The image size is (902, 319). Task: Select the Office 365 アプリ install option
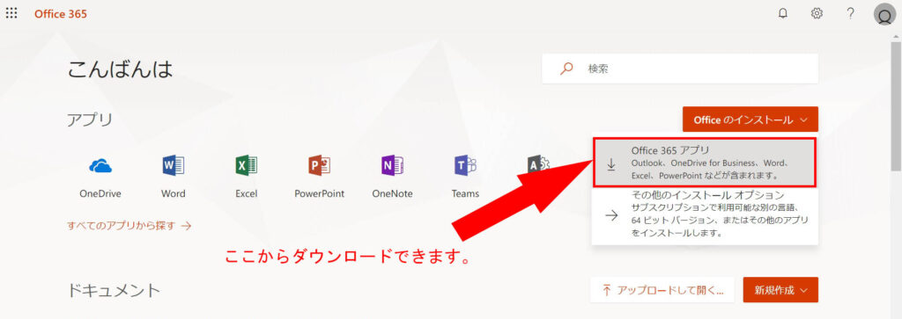pos(705,163)
